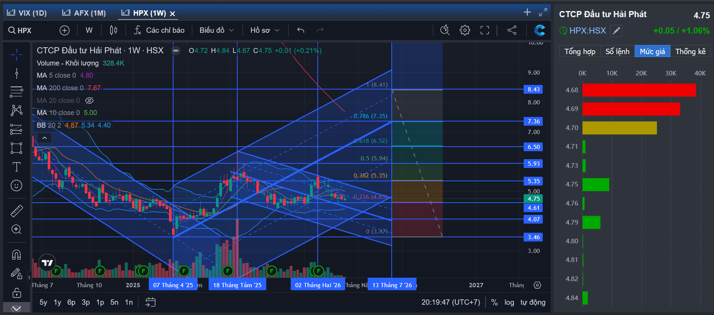Select the crosshair cursor tool
714x315 pixels.
(16, 55)
